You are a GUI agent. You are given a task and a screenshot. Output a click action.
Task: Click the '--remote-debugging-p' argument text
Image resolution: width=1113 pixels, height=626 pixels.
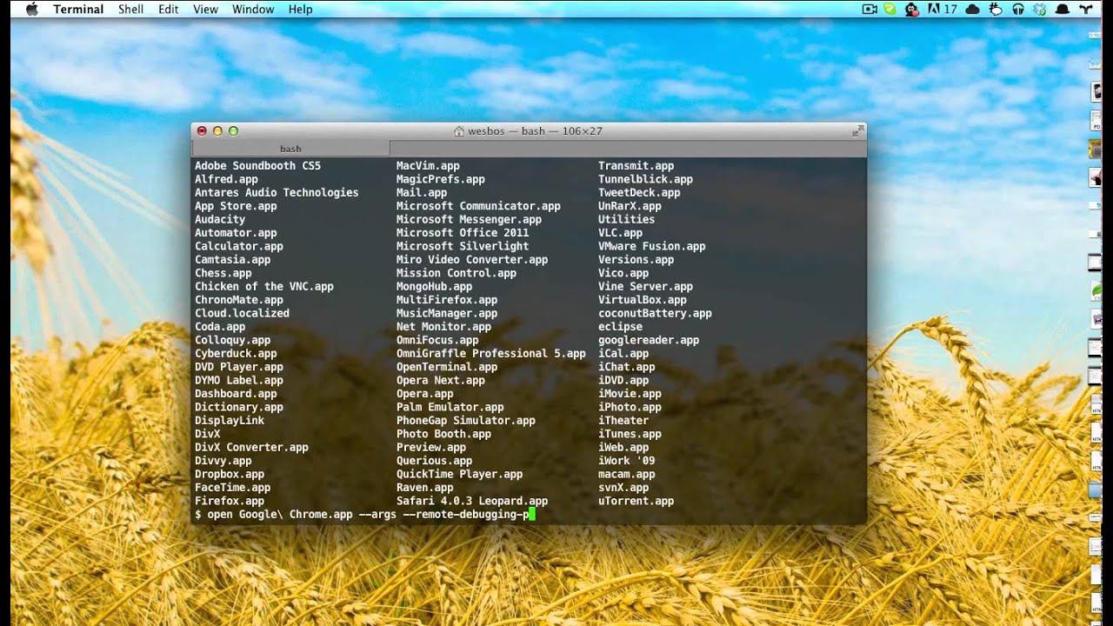(x=465, y=515)
